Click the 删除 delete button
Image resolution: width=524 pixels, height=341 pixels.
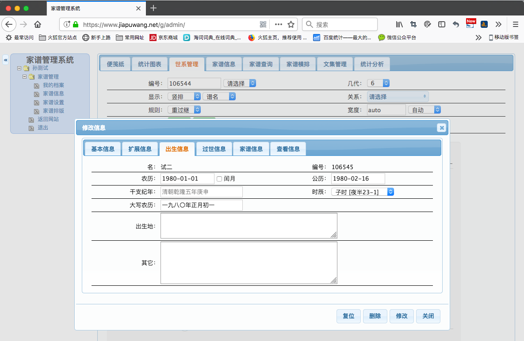pyautogui.click(x=375, y=316)
